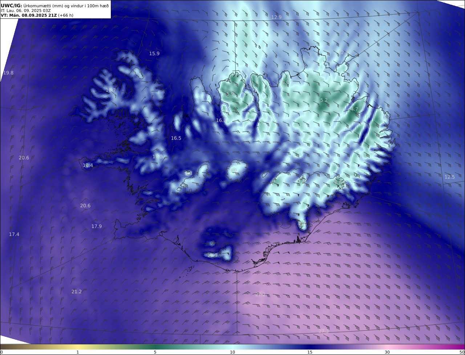Viewport: 465px width, 355px height.
Task: Pick the 5.2 value label
Action: point(324,100)
